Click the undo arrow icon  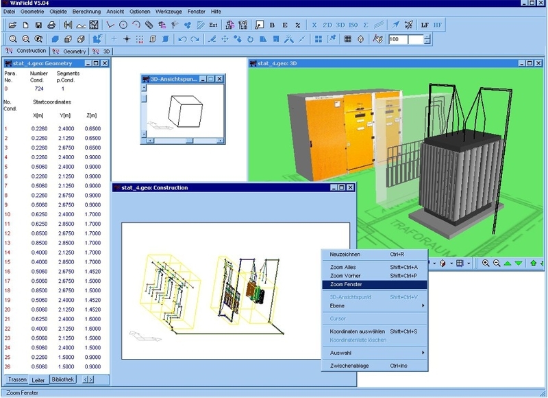click(x=182, y=39)
